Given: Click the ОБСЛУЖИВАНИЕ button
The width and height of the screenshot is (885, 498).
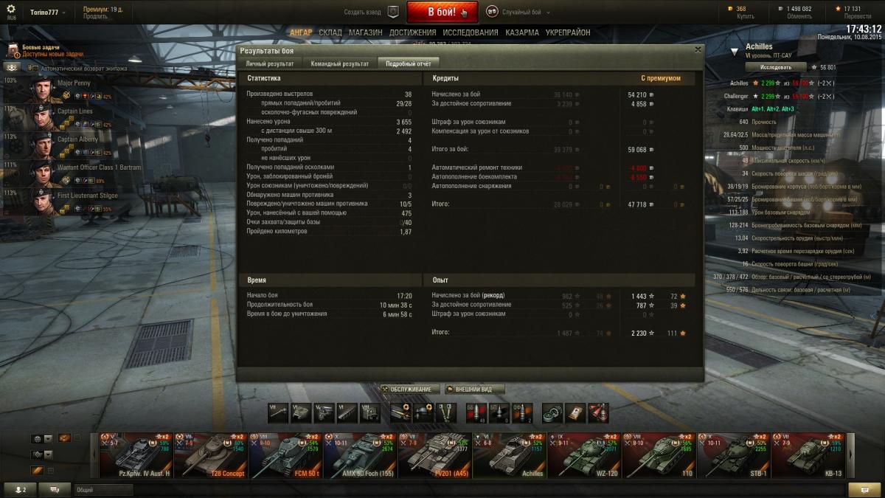Looking at the screenshot, I should tap(409, 389).
